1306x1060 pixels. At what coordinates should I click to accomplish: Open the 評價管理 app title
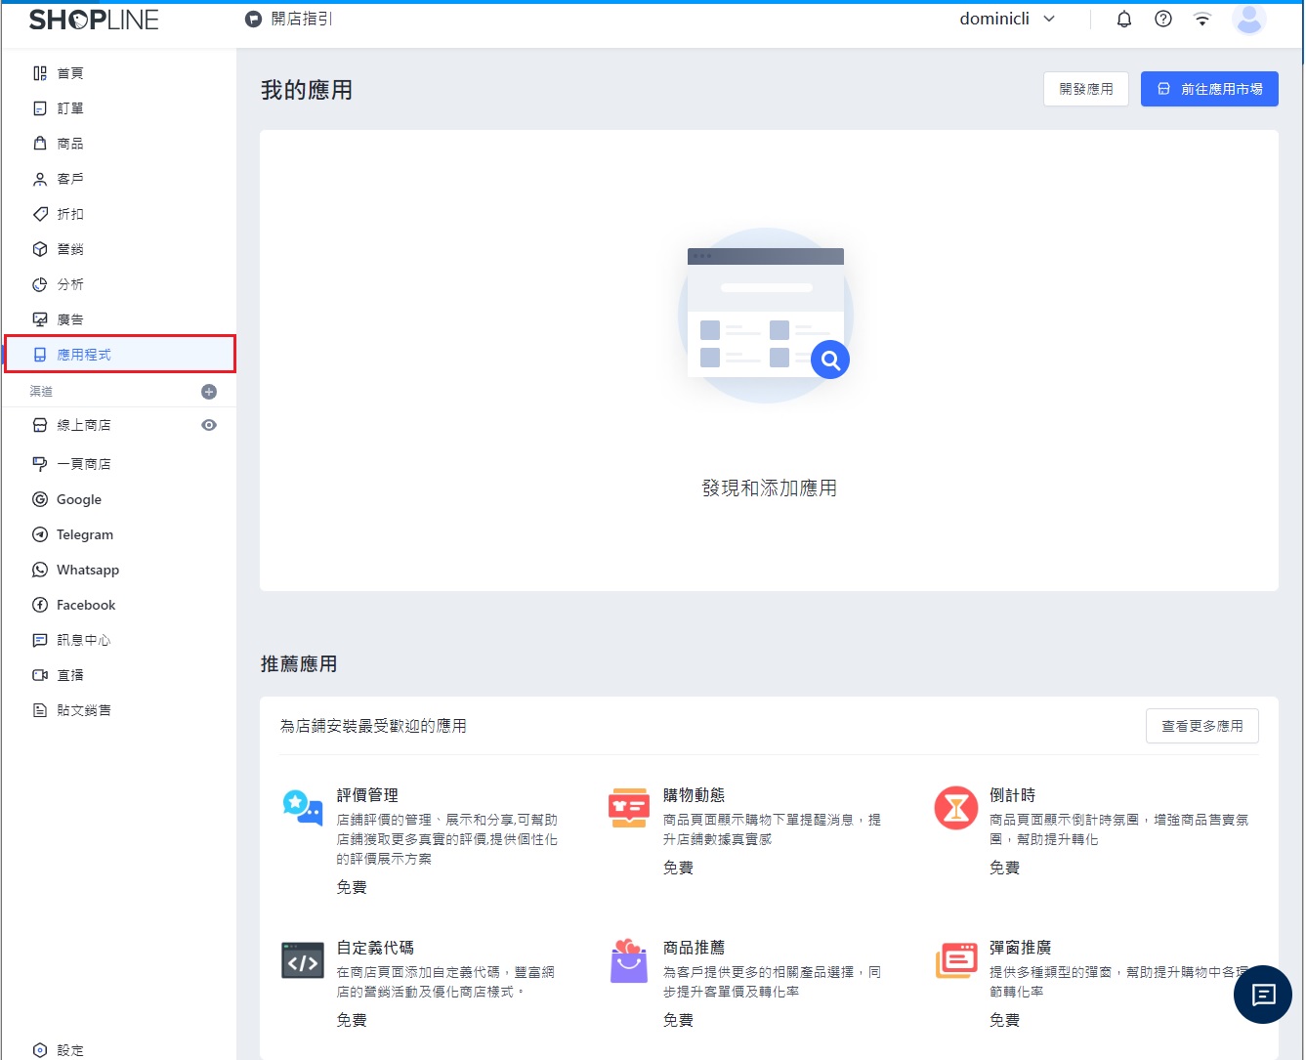pyautogui.click(x=367, y=795)
